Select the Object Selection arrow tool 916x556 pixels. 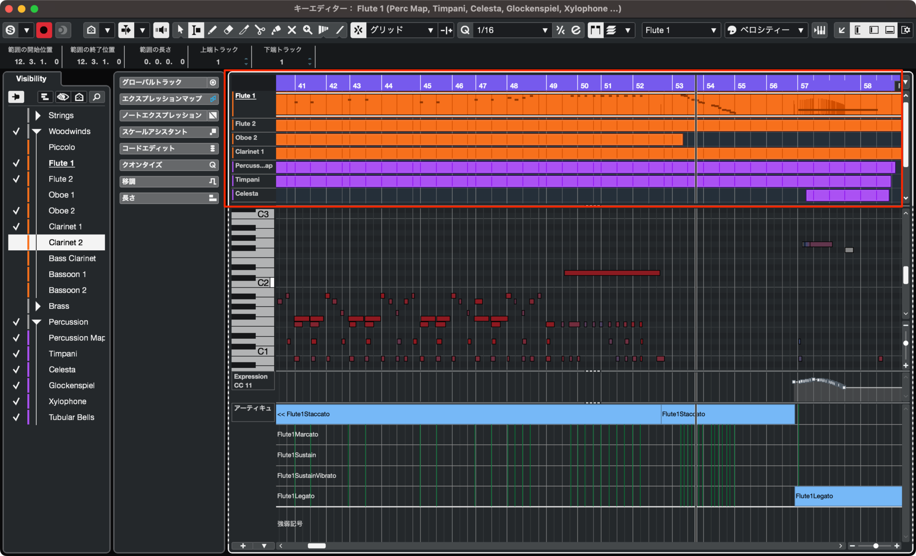pyautogui.click(x=180, y=30)
